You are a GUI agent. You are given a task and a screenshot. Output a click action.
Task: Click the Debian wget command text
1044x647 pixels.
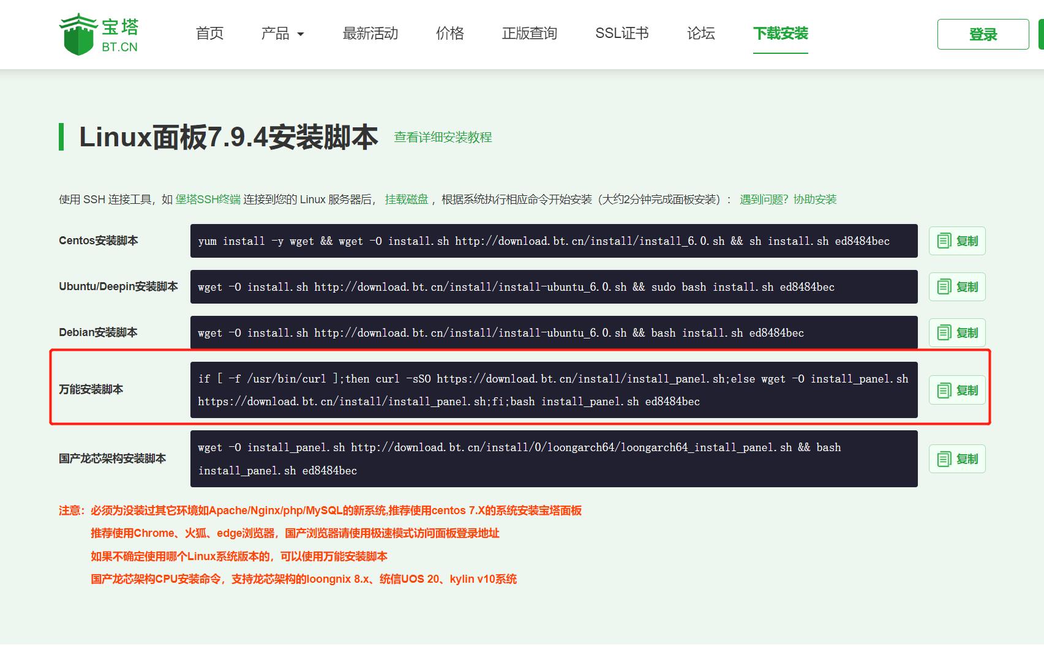501,333
